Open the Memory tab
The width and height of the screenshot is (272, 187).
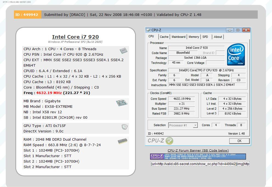(x=194, y=37)
